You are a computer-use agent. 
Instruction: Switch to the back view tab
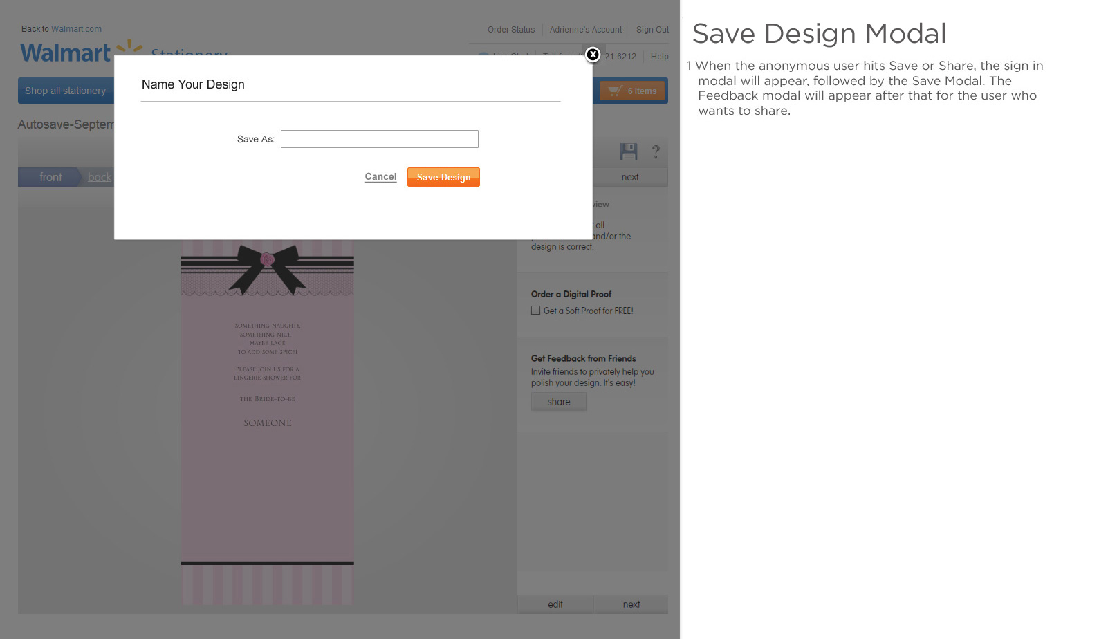pyautogui.click(x=99, y=177)
